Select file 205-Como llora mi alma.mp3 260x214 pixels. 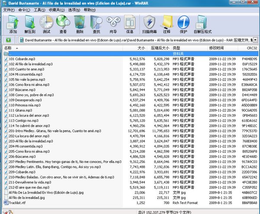[29, 151]
